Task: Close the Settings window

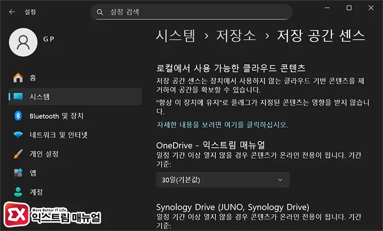Action: [371, 8]
